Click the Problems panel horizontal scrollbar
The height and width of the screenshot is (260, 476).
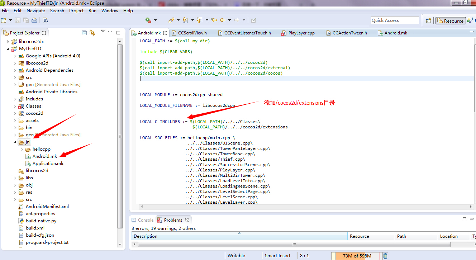[294, 244]
